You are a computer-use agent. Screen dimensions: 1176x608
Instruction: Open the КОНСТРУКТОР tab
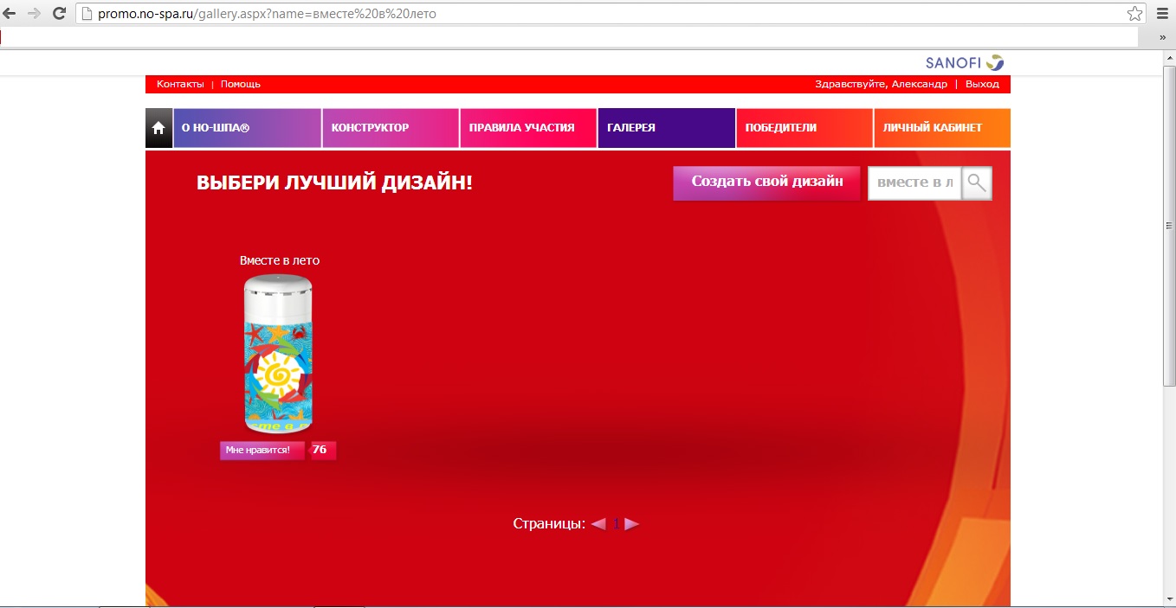coord(391,128)
